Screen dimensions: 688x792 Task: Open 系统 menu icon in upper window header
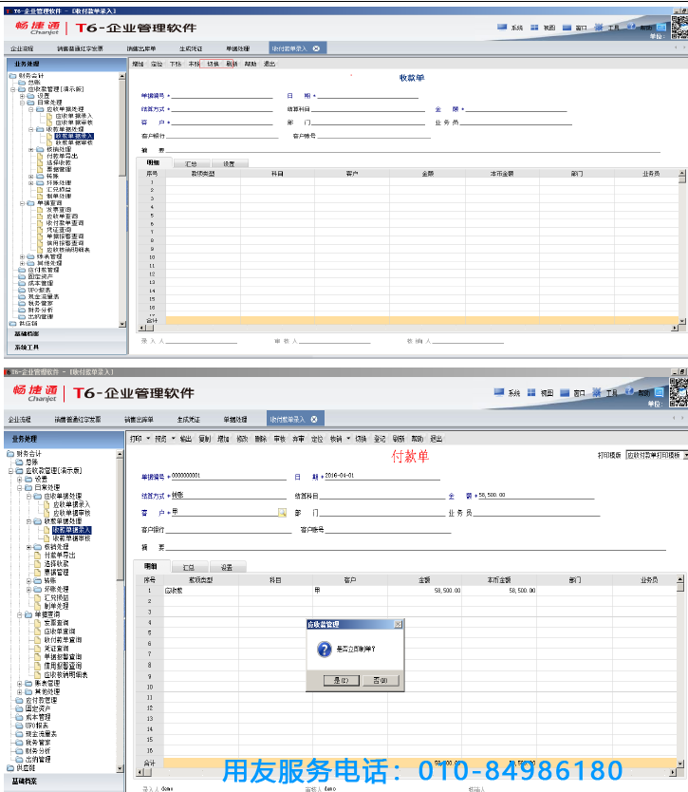502,28
